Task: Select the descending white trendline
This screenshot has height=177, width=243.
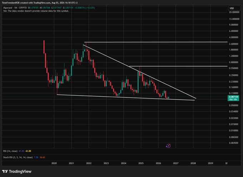Action: [x=139, y=72]
